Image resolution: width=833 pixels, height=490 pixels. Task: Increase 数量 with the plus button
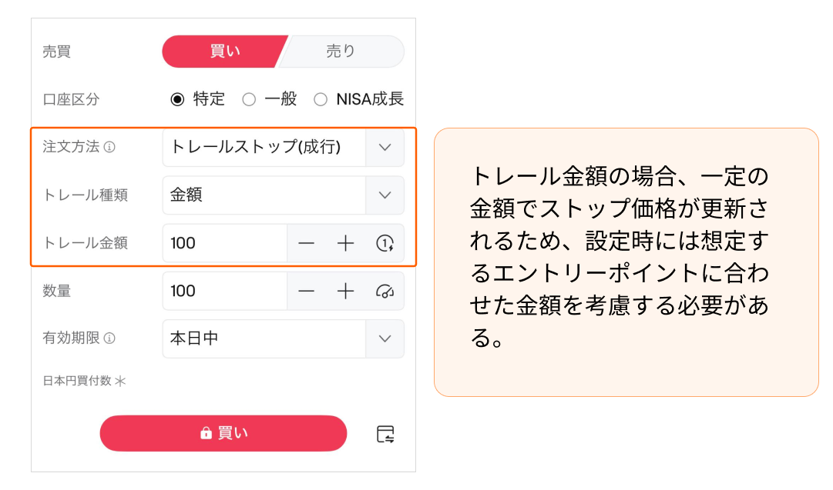(x=346, y=291)
